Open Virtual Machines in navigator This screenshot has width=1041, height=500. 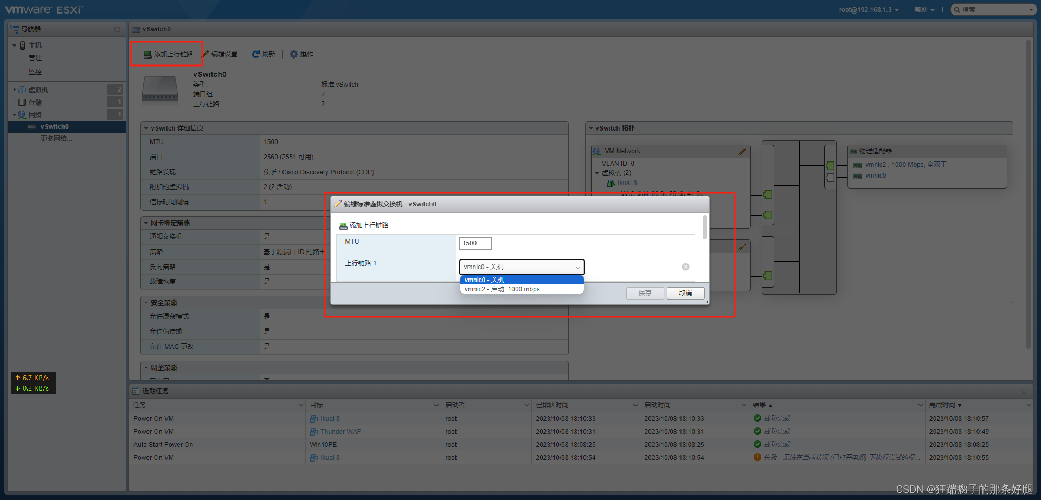point(38,90)
